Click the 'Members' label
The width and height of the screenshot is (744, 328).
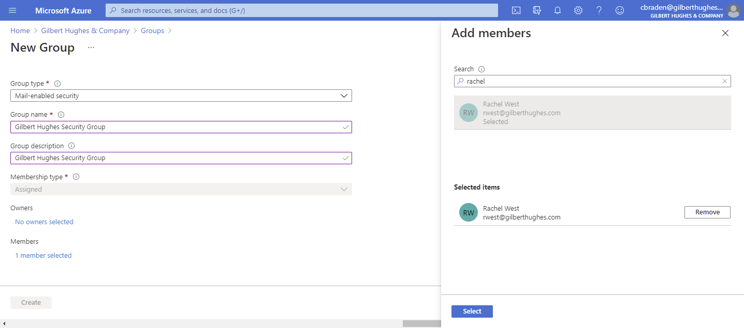tap(24, 241)
